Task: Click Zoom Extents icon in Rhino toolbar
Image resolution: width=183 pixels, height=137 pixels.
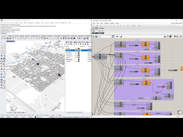Action: [37, 38]
